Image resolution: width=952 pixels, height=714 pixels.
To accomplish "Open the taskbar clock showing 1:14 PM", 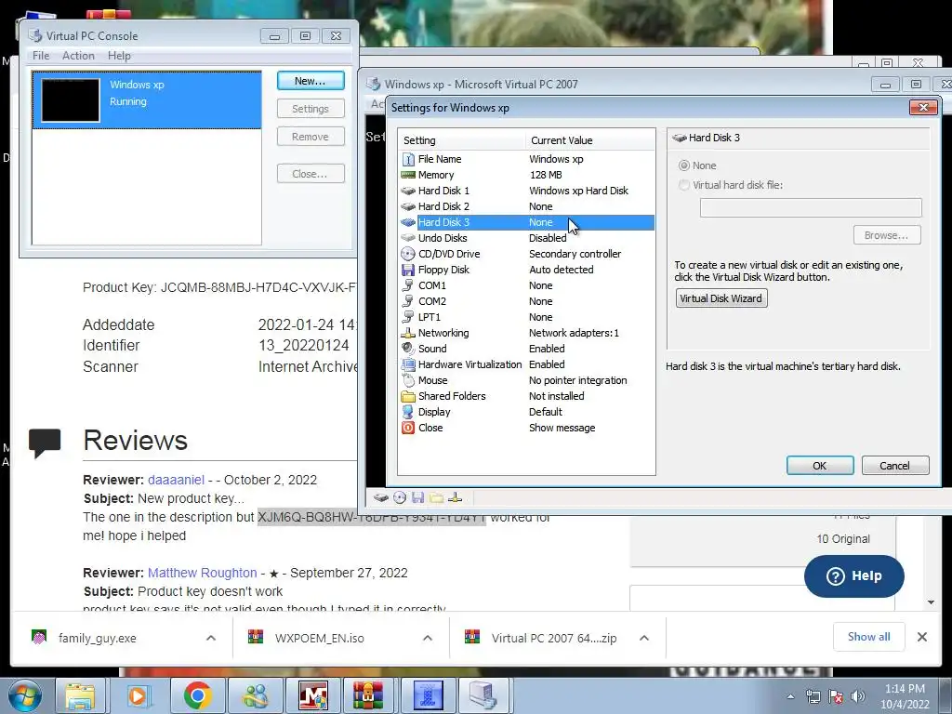I will point(905,696).
